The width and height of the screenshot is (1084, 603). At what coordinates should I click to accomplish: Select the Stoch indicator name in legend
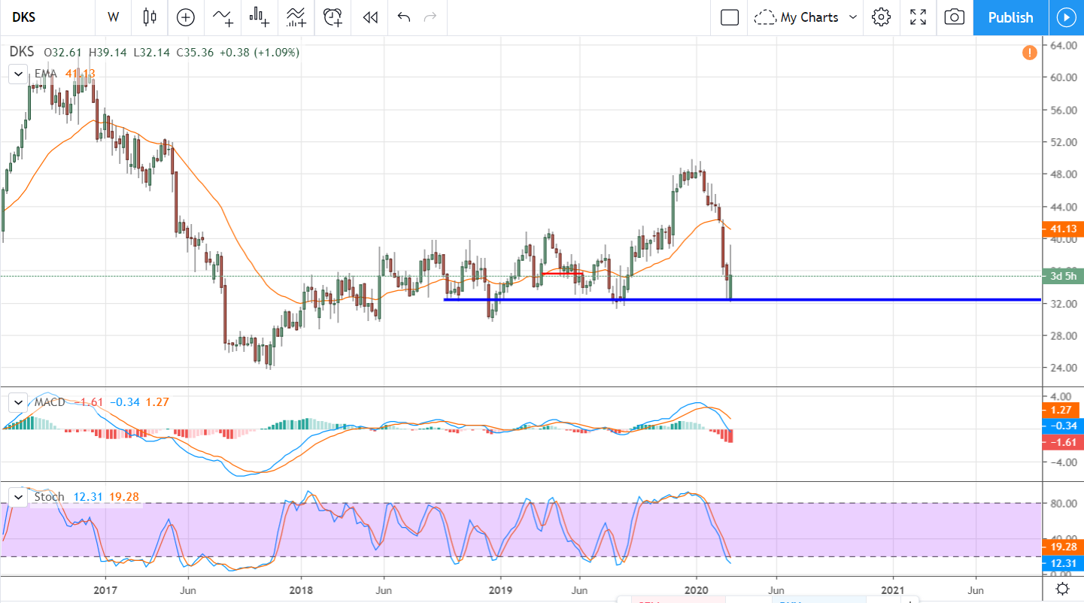point(50,497)
